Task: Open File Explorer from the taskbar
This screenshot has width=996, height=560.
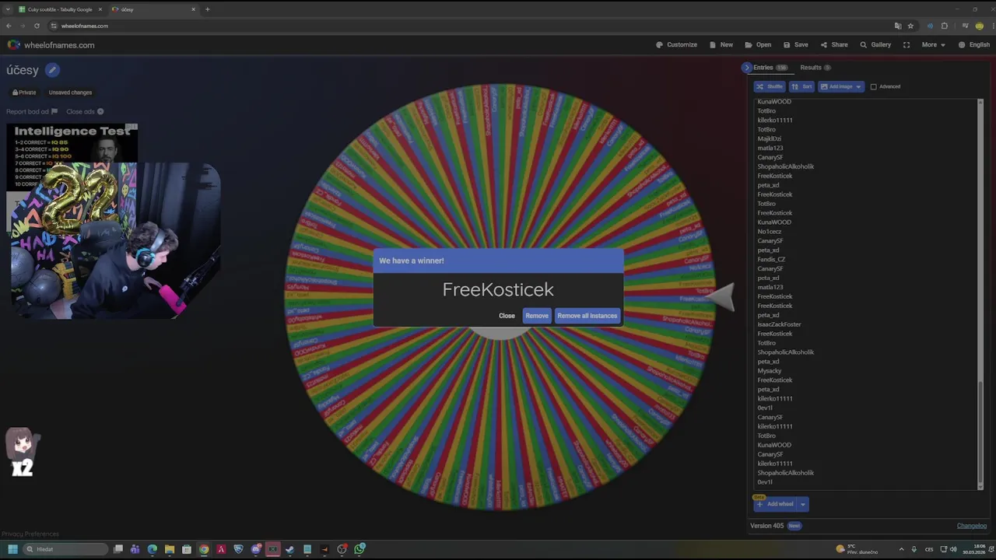Action: 169,549
